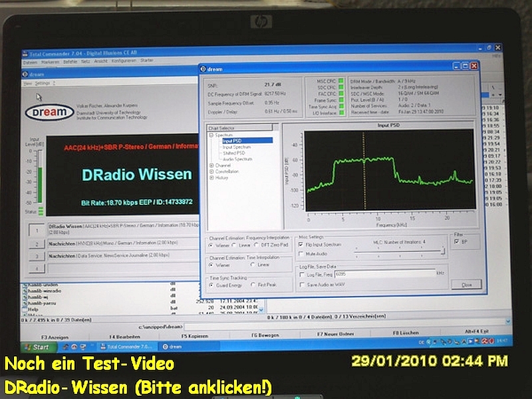Click F4 Bearbeiten function button

[124, 336]
